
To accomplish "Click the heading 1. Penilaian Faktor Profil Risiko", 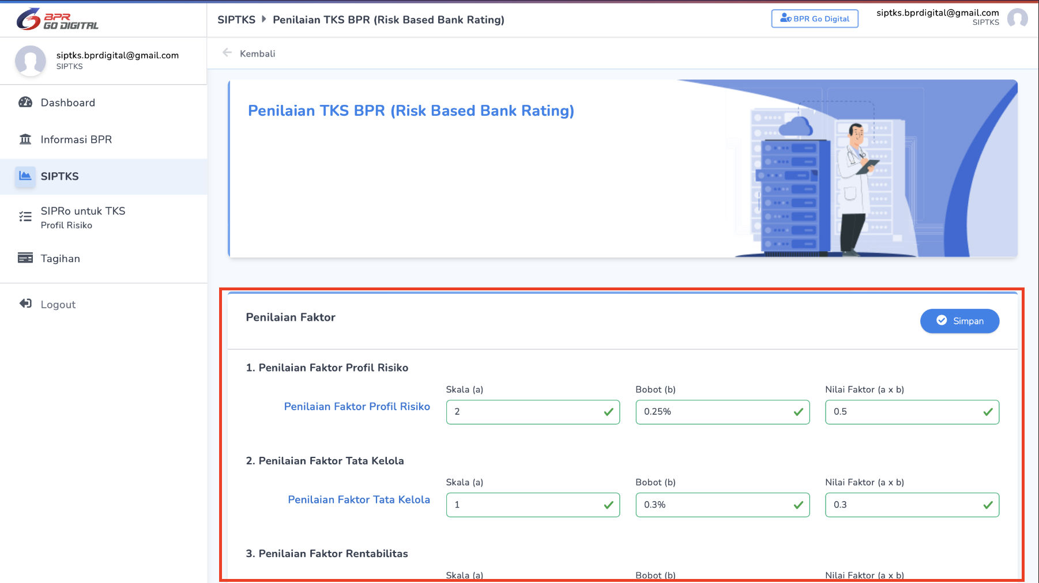I will click(327, 368).
